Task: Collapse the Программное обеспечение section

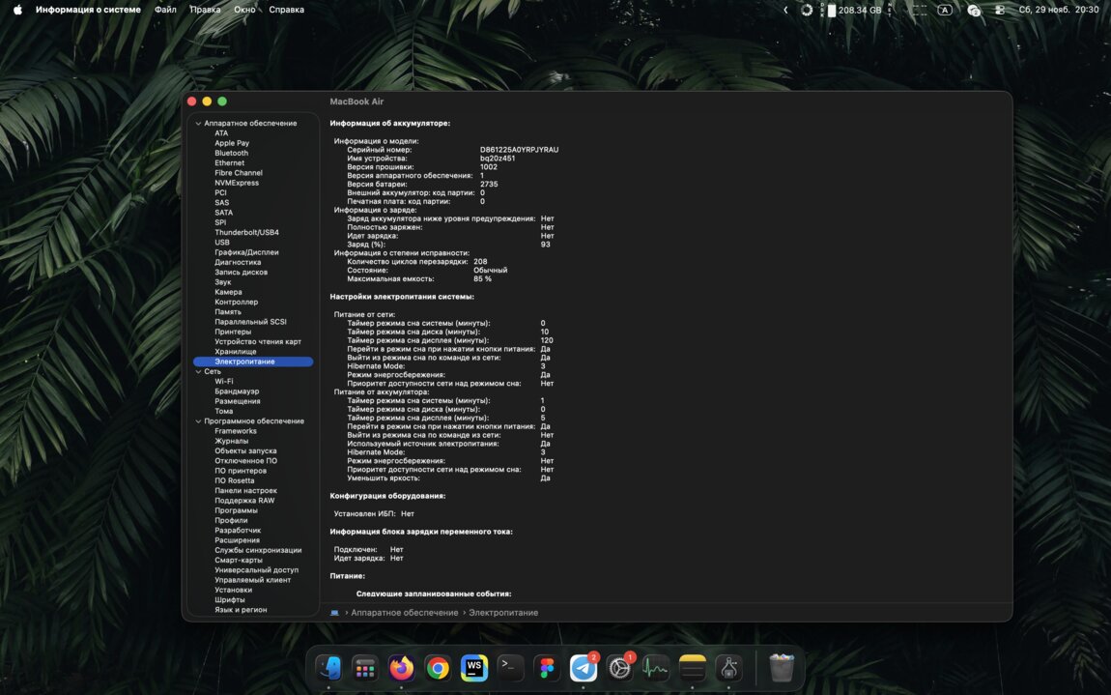Action: click(199, 421)
